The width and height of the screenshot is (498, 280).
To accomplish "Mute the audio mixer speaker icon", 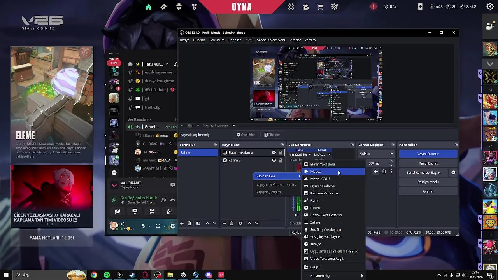I will (x=296, y=215).
